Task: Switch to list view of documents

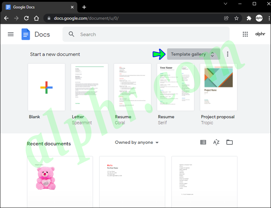Action: click(203, 143)
